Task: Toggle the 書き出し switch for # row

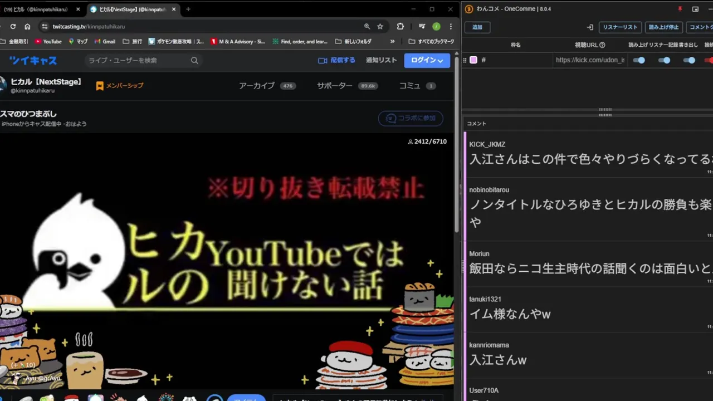Action: 689,60
